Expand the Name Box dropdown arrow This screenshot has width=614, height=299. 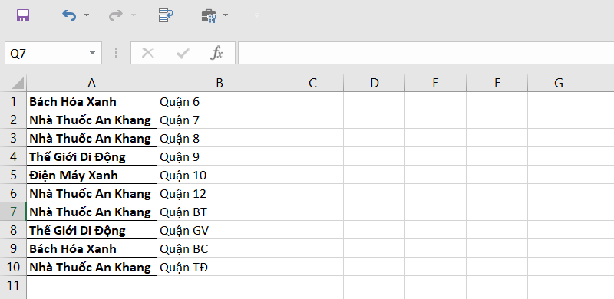point(92,53)
